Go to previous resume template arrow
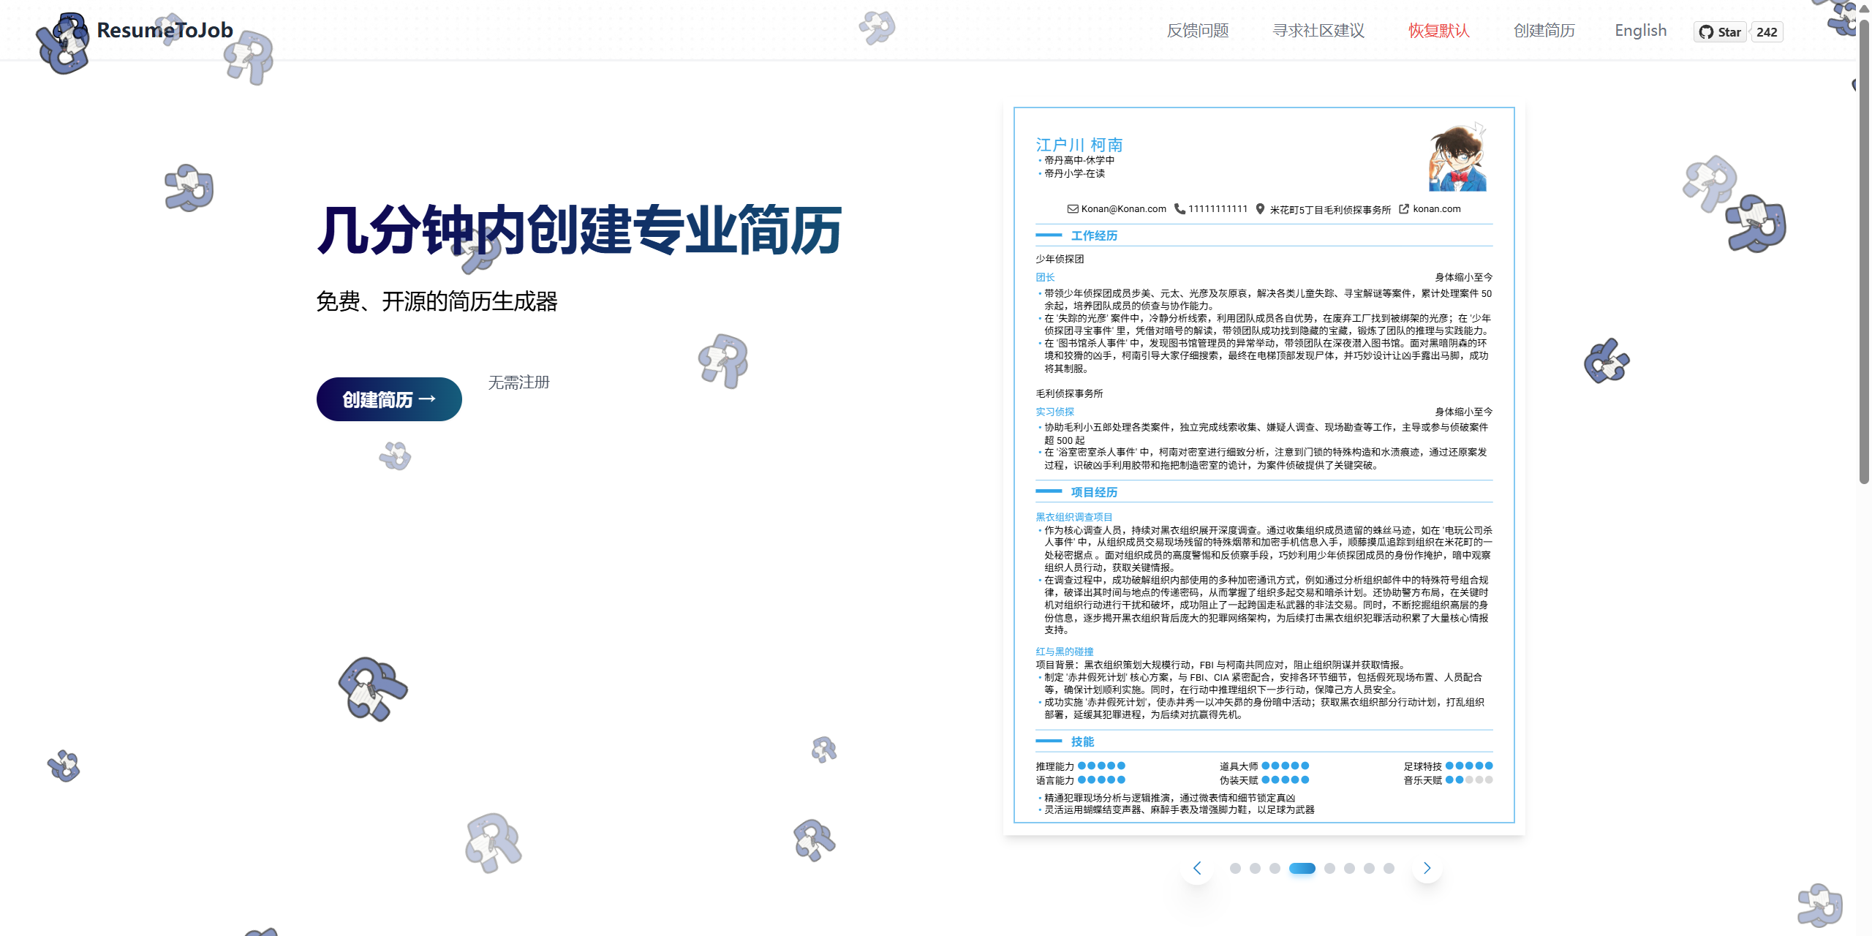This screenshot has width=1872, height=936. (1197, 868)
